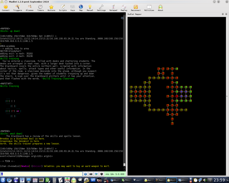This screenshot has width=229, height=183.
Task: Click 'Vorth, the skills trainer' line
Action: click(30, 144)
